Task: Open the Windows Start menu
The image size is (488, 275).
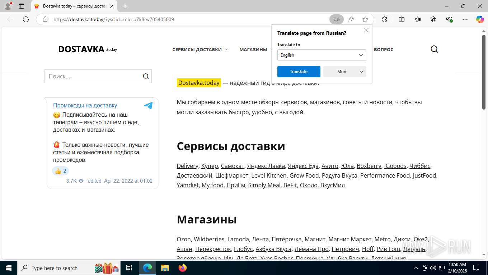Action: click(x=9, y=268)
